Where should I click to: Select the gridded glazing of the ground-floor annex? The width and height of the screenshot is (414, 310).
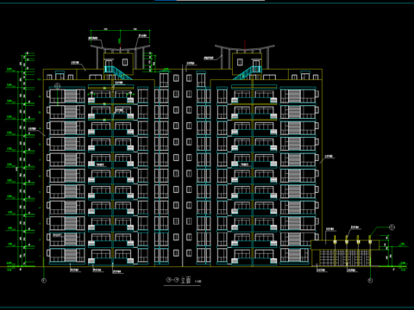(344, 257)
